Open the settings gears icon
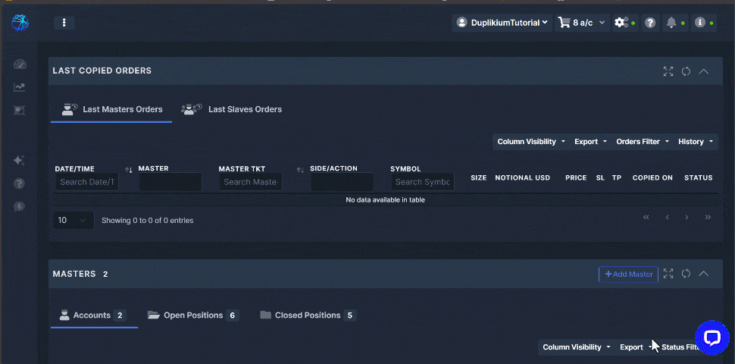The height and width of the screenshot is (364, 735). click(x=621, y=23)
